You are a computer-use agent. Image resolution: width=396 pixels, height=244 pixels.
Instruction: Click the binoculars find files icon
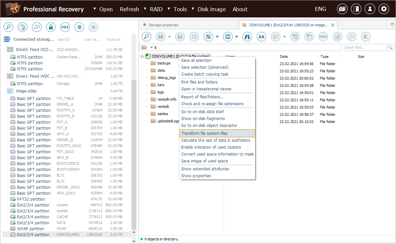(247, 37)
